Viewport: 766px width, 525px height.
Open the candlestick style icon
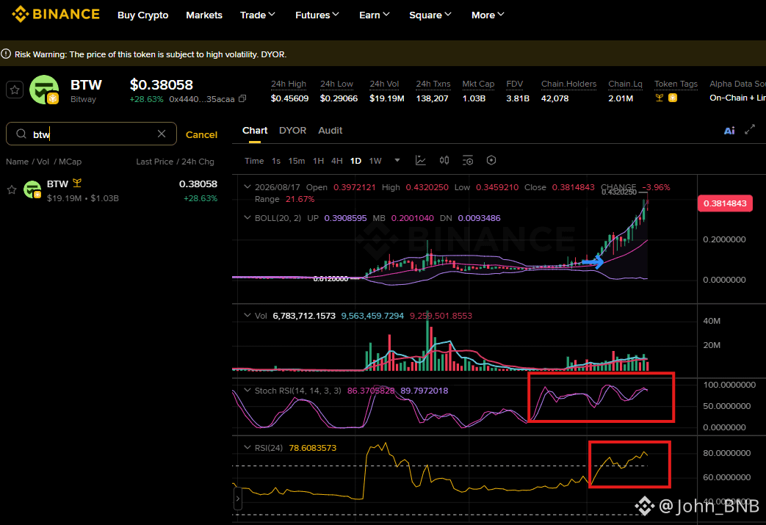pos(444,160)
